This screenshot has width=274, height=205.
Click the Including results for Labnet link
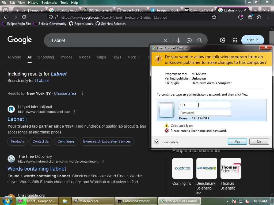[x=59, y=74]
